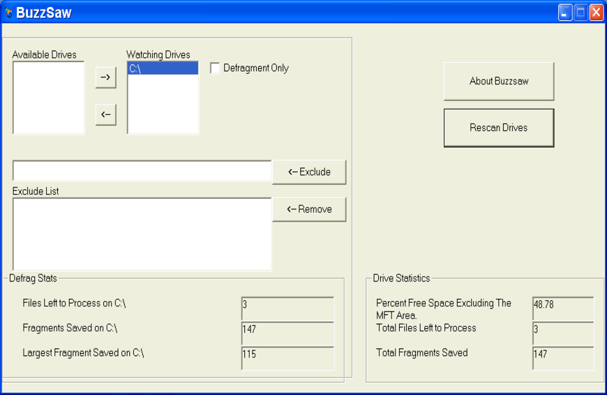Select C:\ in Watching Drives list
The image size is (607, 395).
[x=163, y=68]
